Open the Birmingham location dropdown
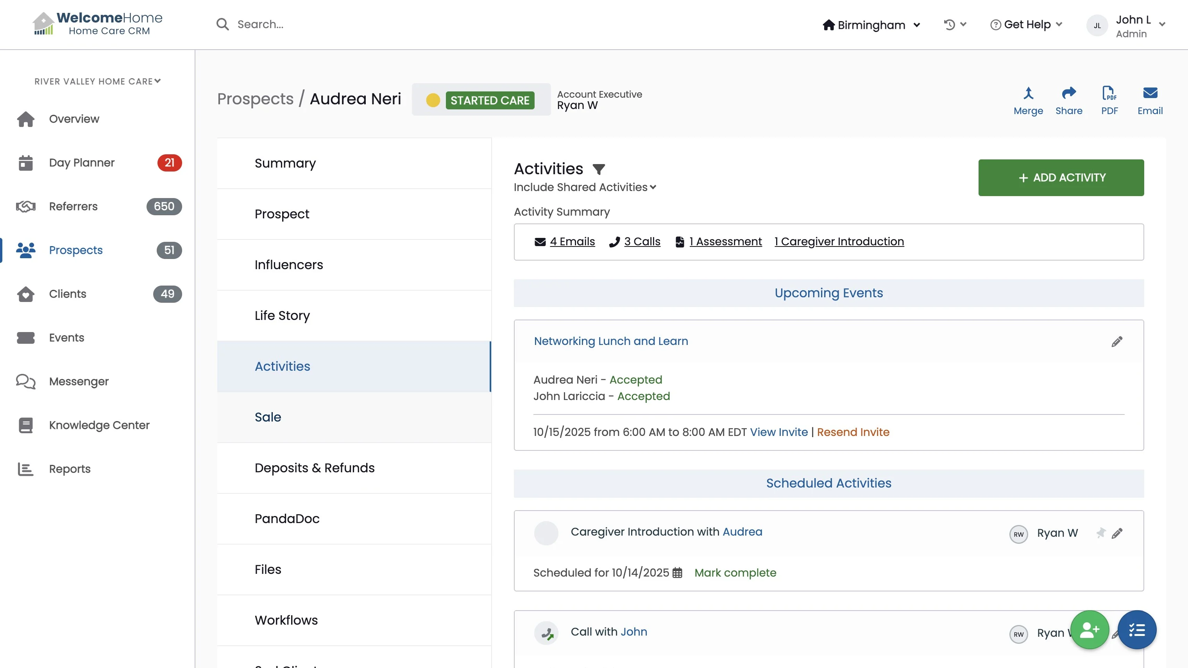Screen dimensions: 1188x668 click(871, 25)
